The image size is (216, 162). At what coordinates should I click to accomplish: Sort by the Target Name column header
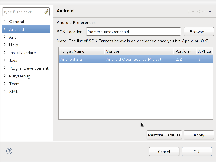tap(81, 51)
